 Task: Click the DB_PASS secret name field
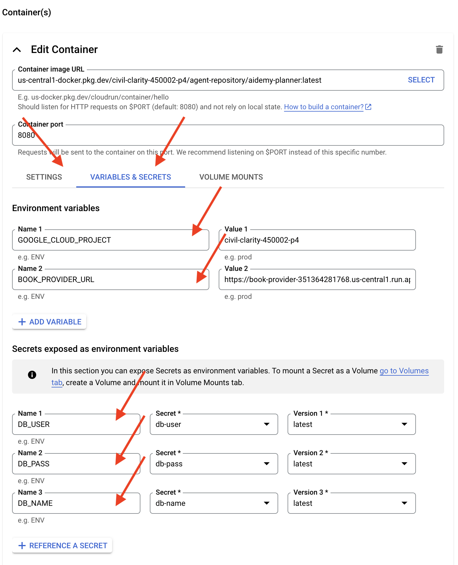tap(76, 464)
